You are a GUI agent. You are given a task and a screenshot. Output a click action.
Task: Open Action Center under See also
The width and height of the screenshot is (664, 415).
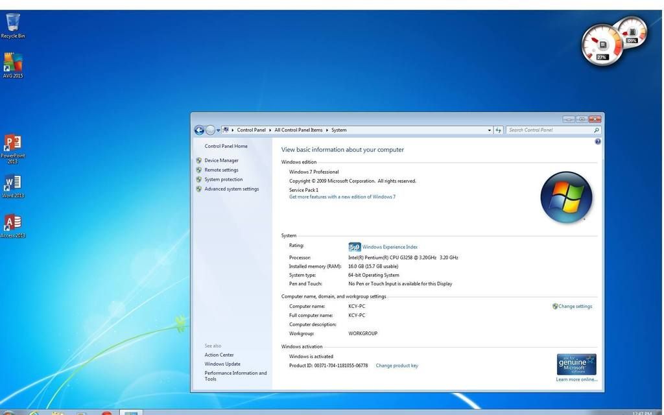tap(219, 355)
